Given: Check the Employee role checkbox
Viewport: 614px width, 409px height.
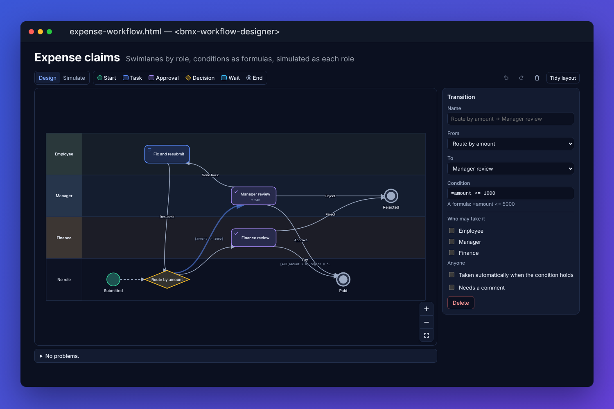Looking at the screenshot, I should pos(452,231).
